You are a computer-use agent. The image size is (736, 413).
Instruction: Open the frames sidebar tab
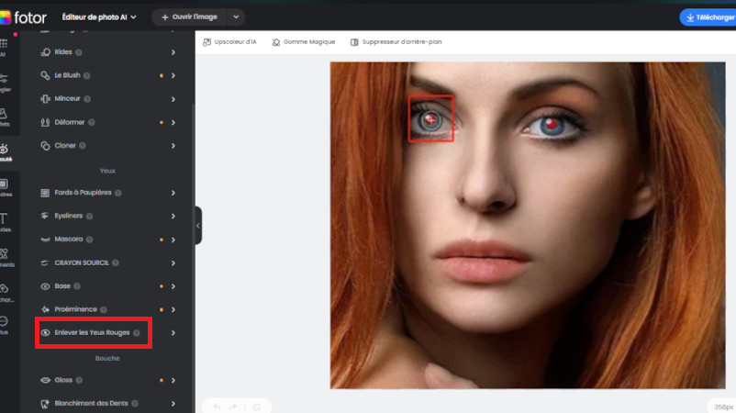[x=5, y=187]
